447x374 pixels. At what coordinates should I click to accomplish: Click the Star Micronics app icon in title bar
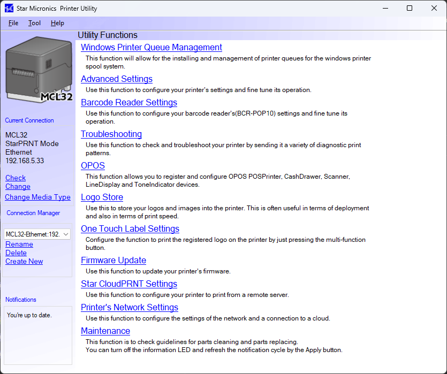(x=9, y=8)
